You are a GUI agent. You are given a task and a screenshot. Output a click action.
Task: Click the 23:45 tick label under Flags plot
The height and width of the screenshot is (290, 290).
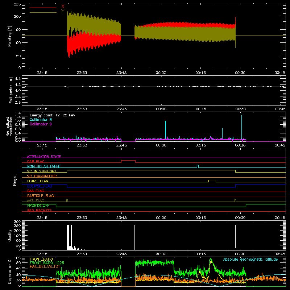(121, 218)
